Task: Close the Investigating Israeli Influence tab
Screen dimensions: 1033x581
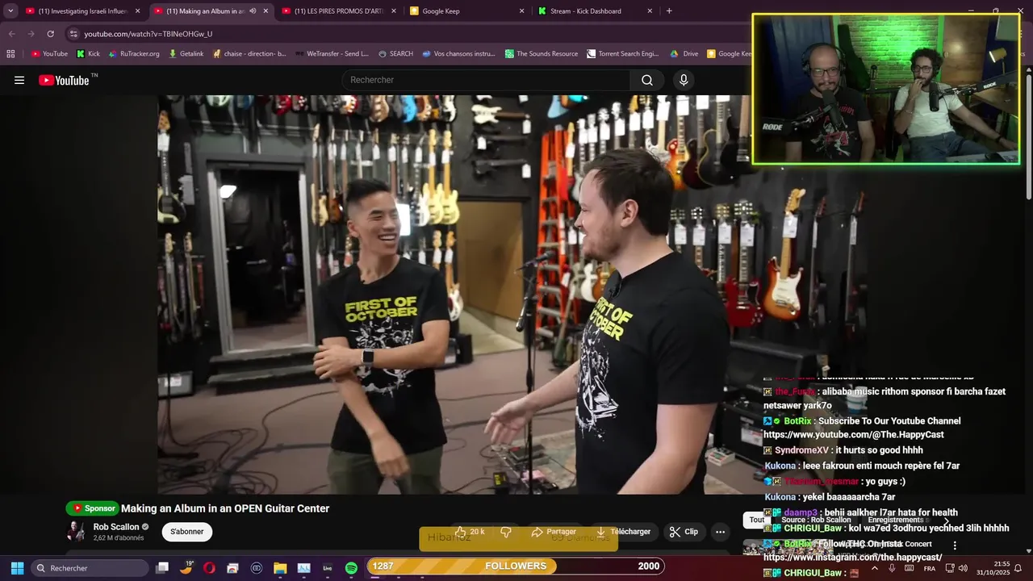Action: point(137,11)
